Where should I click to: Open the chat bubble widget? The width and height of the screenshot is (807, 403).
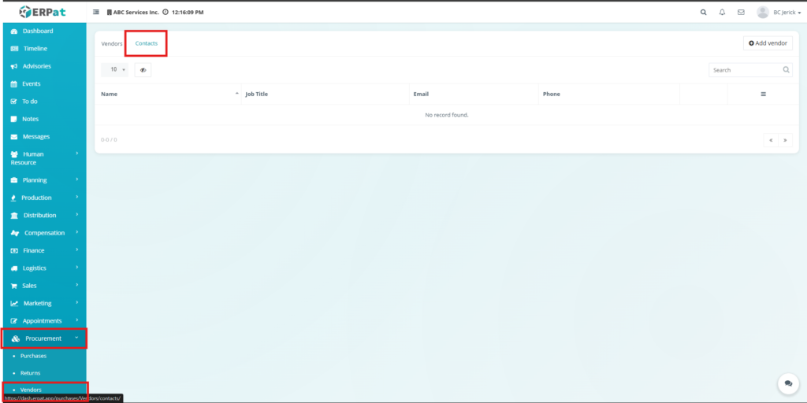tap(787, 383)
